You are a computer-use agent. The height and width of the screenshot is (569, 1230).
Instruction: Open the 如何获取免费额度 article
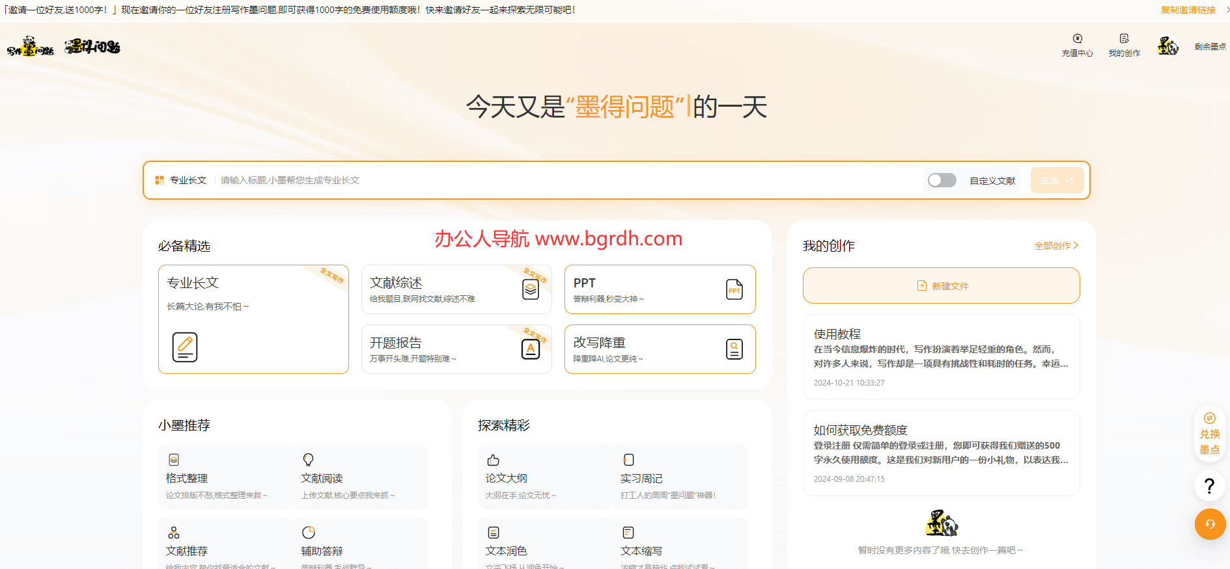(x=942, y=453)
